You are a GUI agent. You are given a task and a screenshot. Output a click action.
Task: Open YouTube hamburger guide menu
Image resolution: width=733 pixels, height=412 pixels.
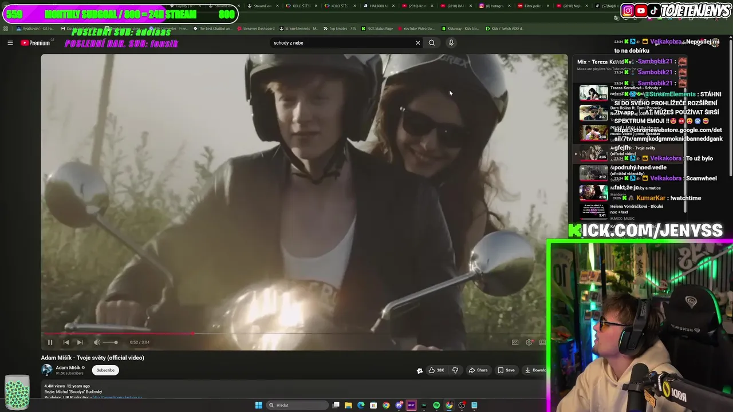click(x=10, y=43)
